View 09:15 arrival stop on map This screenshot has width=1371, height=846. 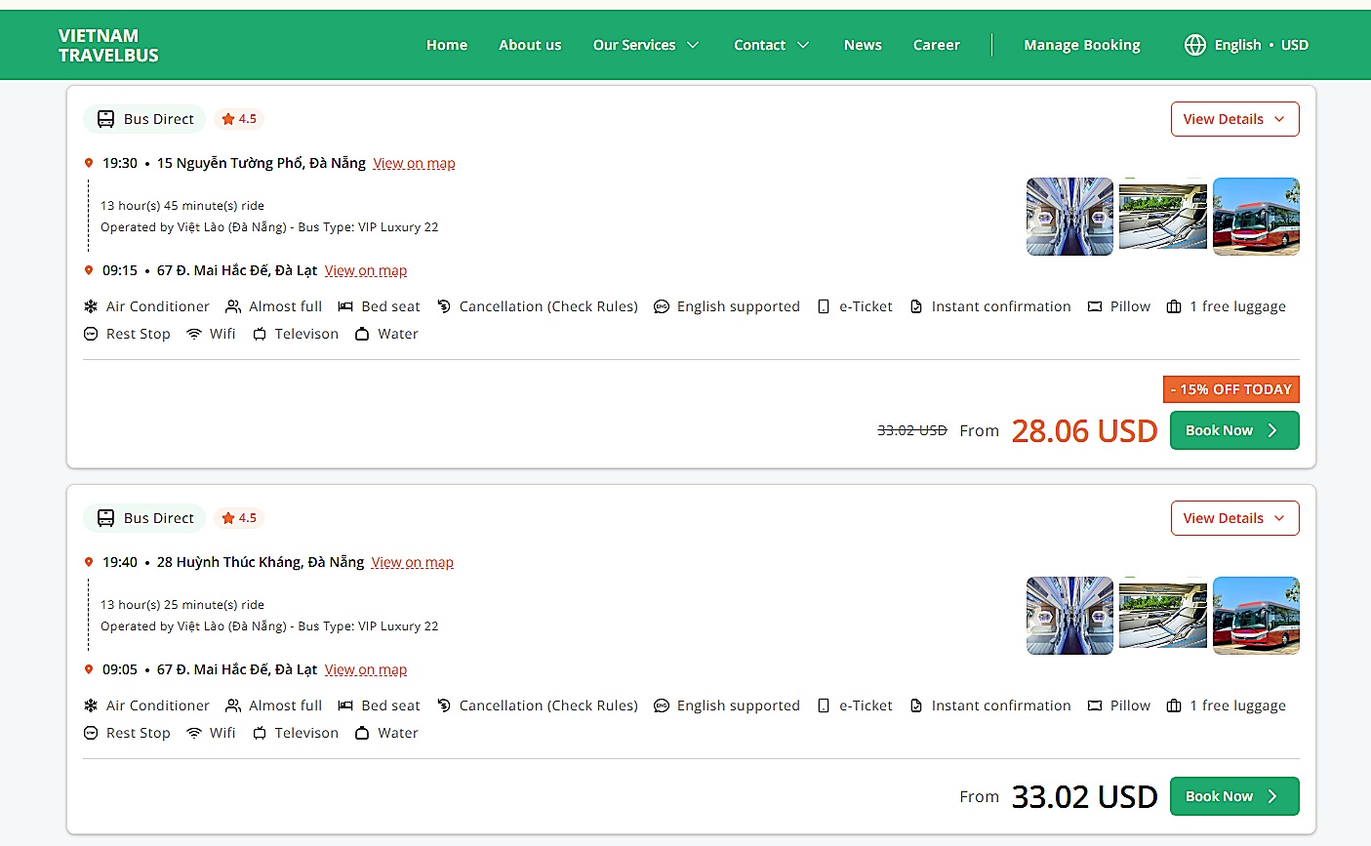366,270
